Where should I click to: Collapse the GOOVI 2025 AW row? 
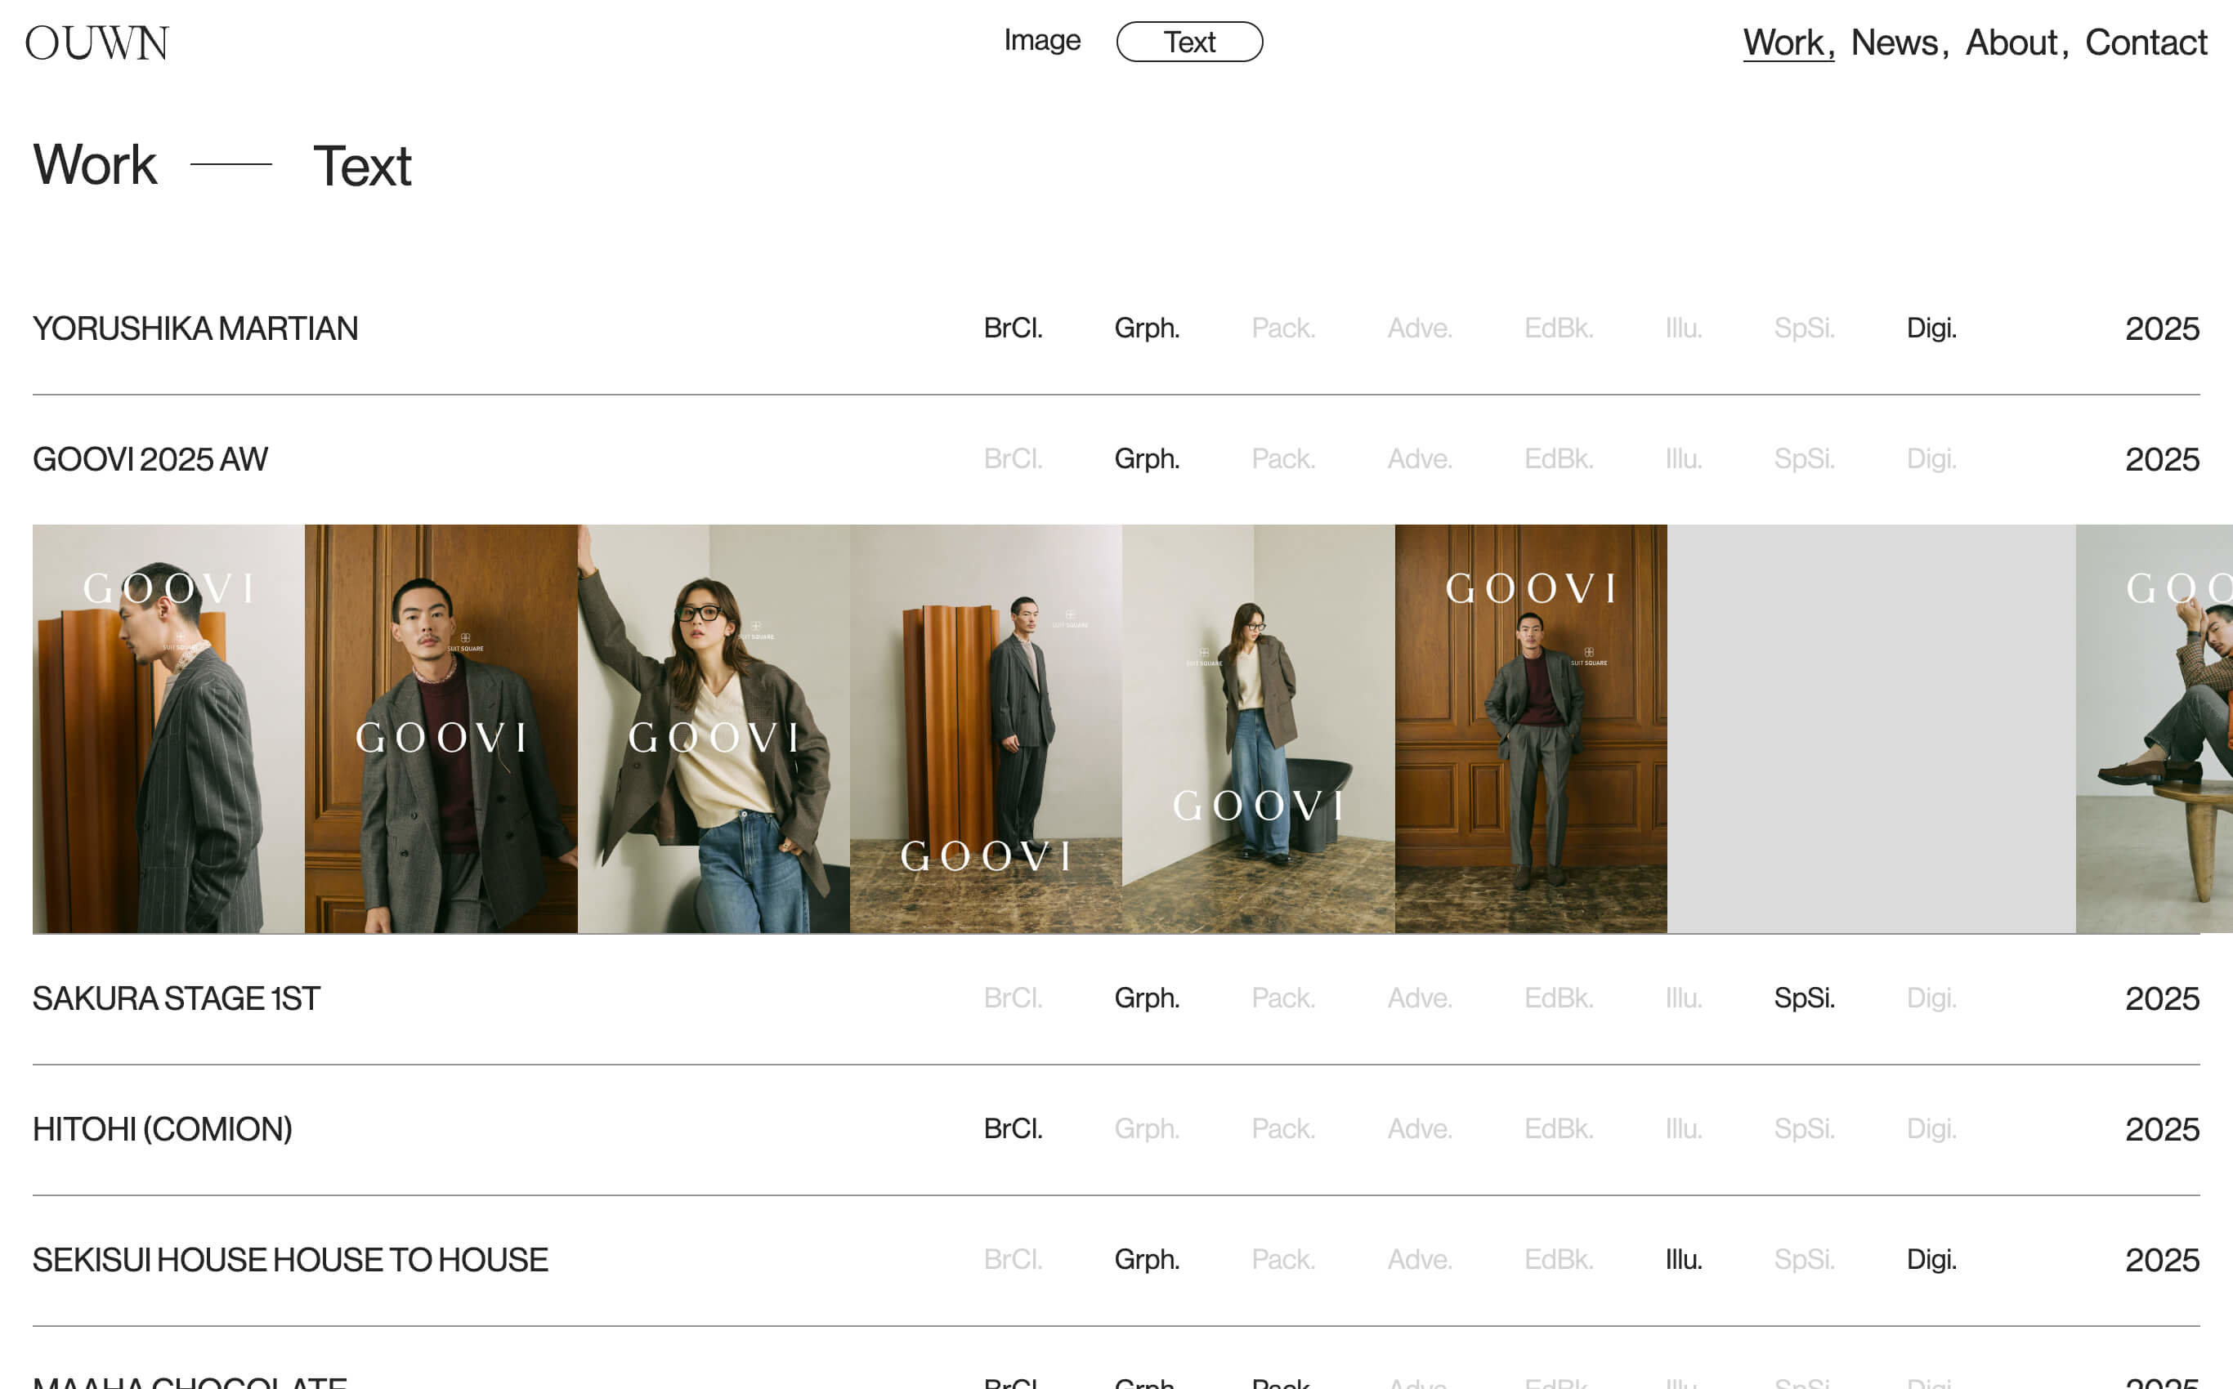(x=150, y=459)
